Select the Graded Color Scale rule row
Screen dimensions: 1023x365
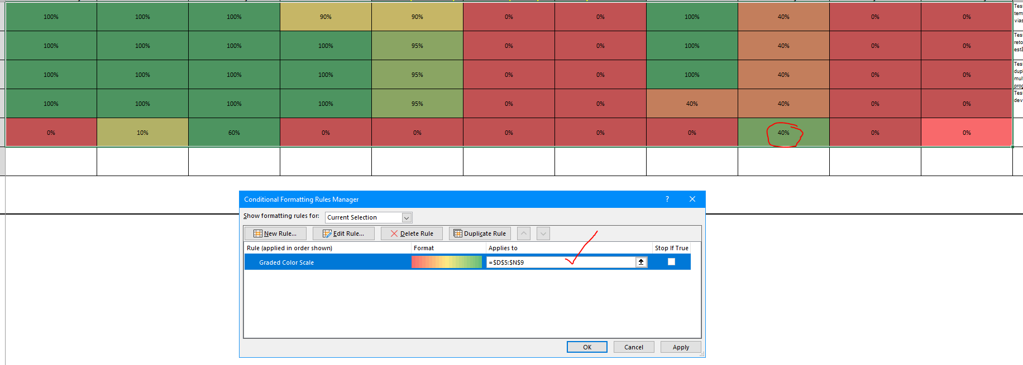pyautogui.click(x=467, y=262)
